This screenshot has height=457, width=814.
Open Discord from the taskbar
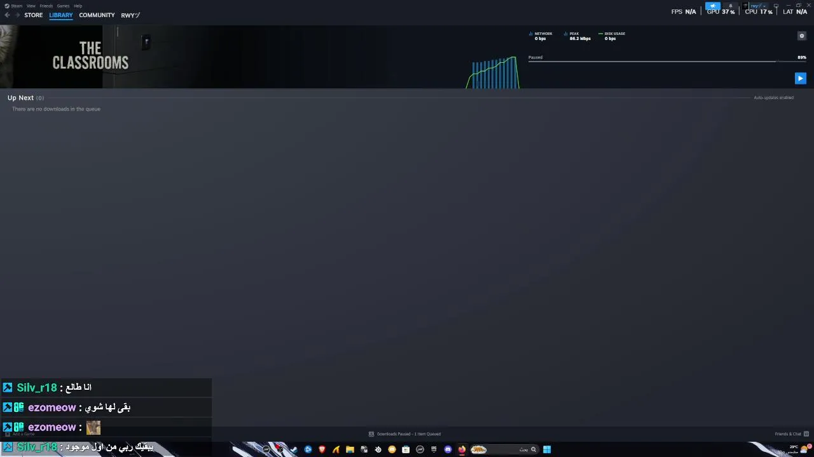coord(448,449)
